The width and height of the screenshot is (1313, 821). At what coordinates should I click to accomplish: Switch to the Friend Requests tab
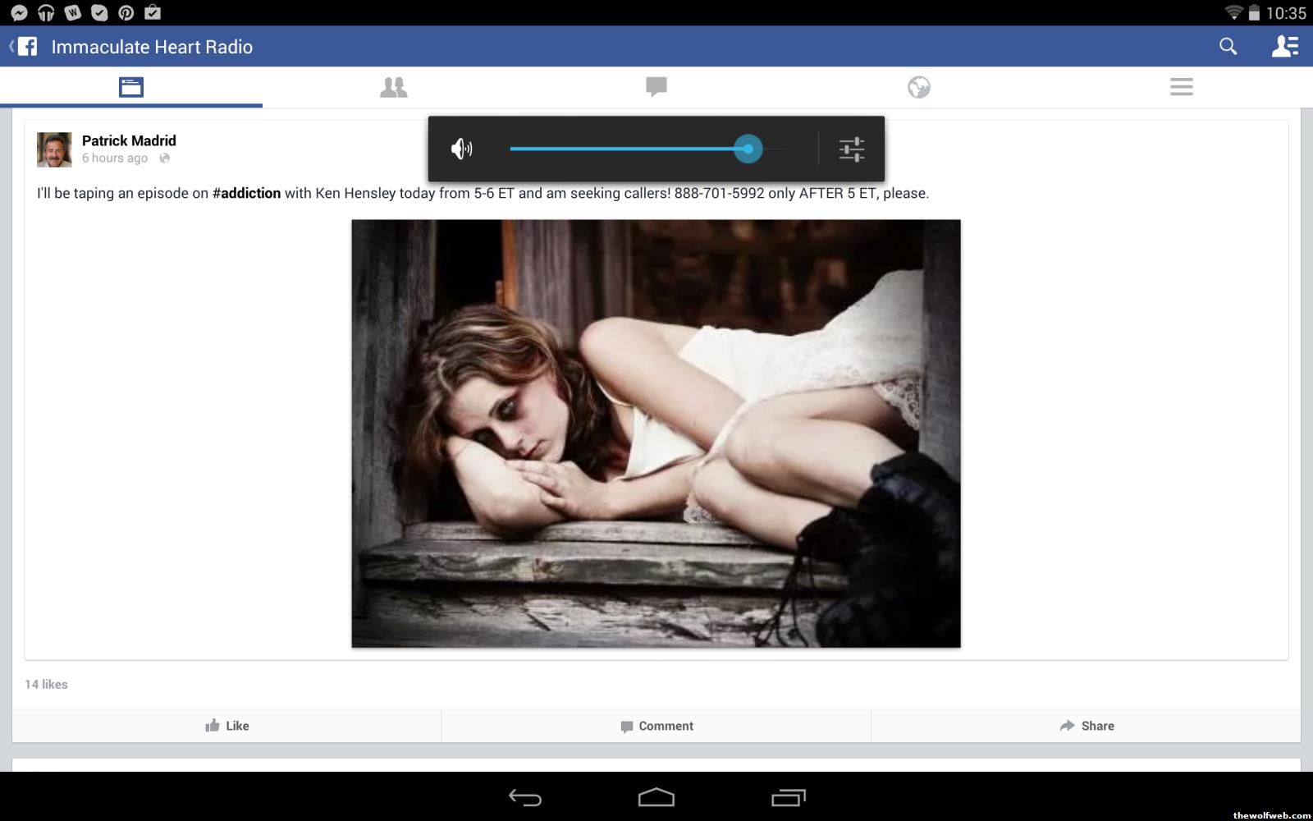[x=394, y=87]
